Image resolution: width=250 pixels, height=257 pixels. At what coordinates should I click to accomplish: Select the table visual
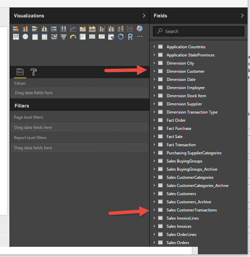pos(35,37)
